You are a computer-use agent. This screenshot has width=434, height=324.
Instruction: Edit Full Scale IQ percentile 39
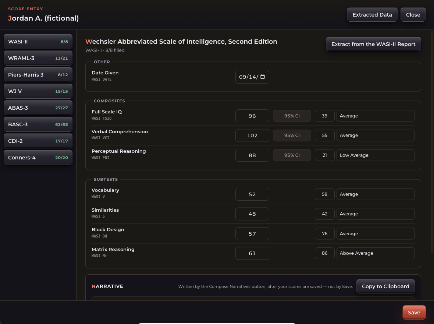324,116
